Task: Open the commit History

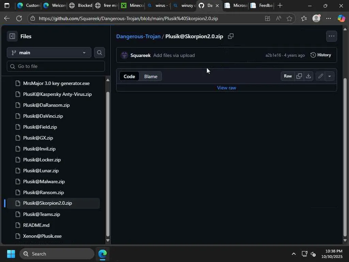Action: coord(321,55)
